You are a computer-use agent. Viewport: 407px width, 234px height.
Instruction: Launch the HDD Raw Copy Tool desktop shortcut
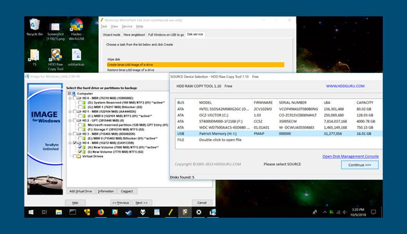[x=56, y=60]
